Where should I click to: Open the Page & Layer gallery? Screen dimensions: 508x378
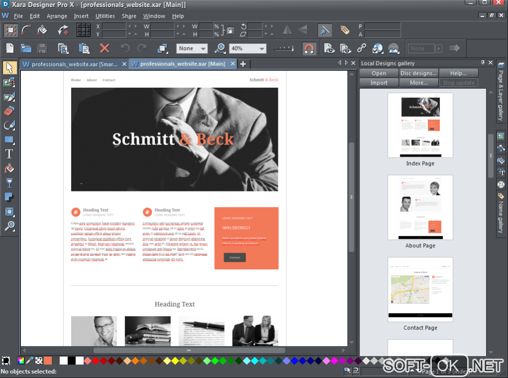[x=501, y=92]
